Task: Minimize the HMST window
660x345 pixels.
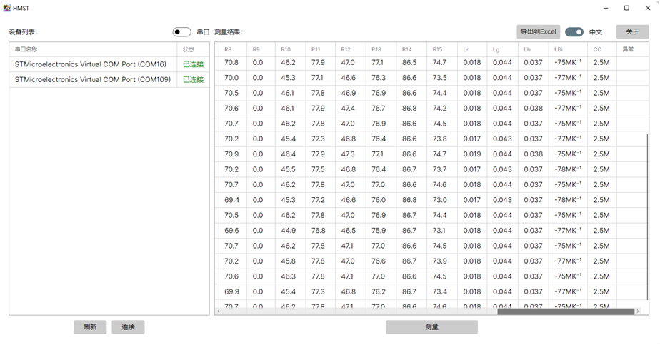Action: pos(606,8)
